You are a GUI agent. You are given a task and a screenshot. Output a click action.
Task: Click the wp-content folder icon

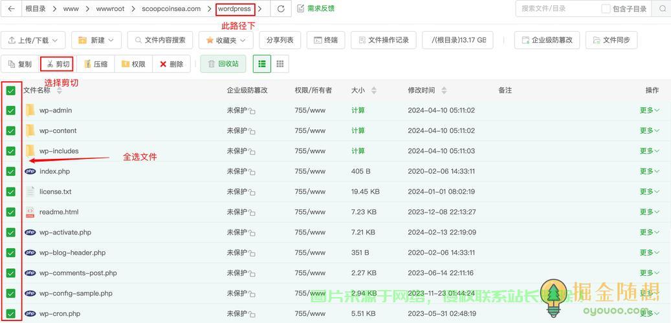[x=30, y=130]
